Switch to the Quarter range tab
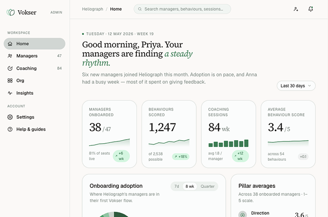 207,186
